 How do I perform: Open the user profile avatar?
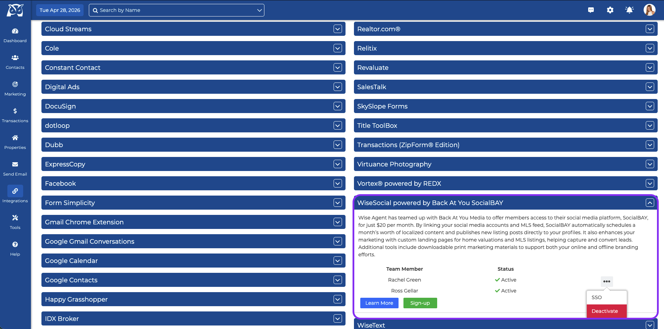tap(650, 10)
